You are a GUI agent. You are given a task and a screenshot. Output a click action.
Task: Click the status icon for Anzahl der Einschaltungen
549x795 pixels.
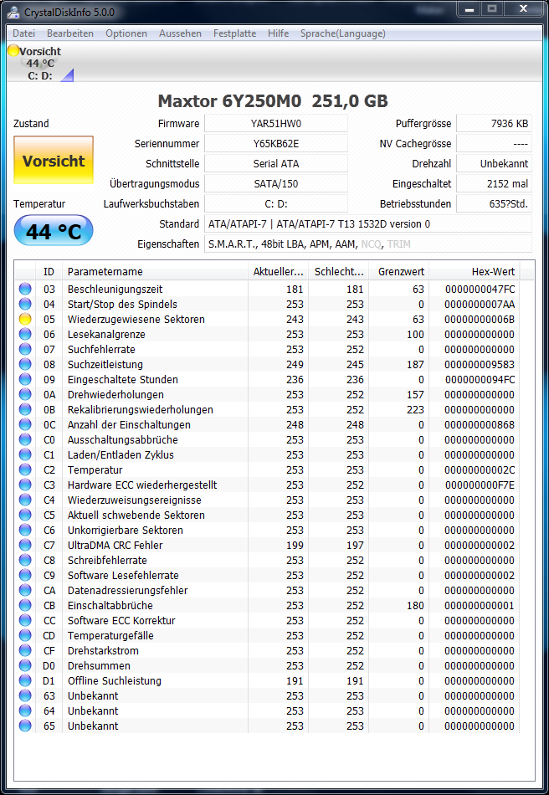(25, 424)
